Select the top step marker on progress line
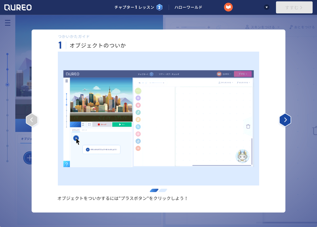Screen dimensions: 317x227 (8, 54)
